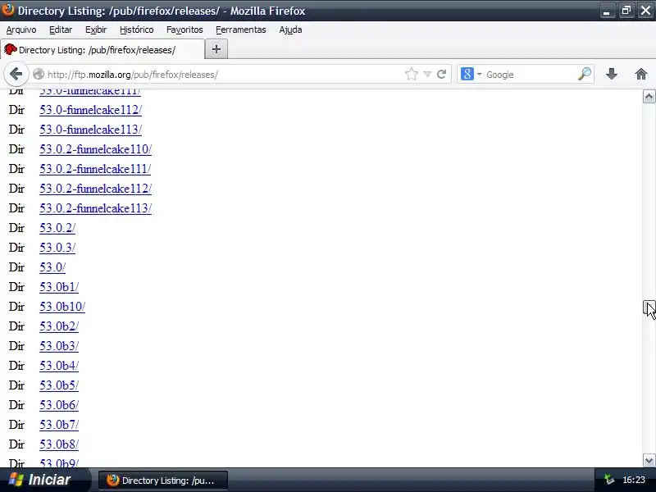Click the tray icon beside the clock
656x492 pixels.
(608, 480)
